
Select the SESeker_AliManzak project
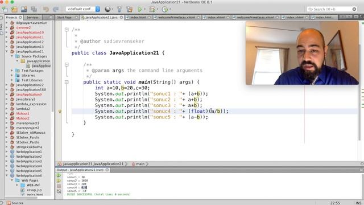click(x=31, y=133)
